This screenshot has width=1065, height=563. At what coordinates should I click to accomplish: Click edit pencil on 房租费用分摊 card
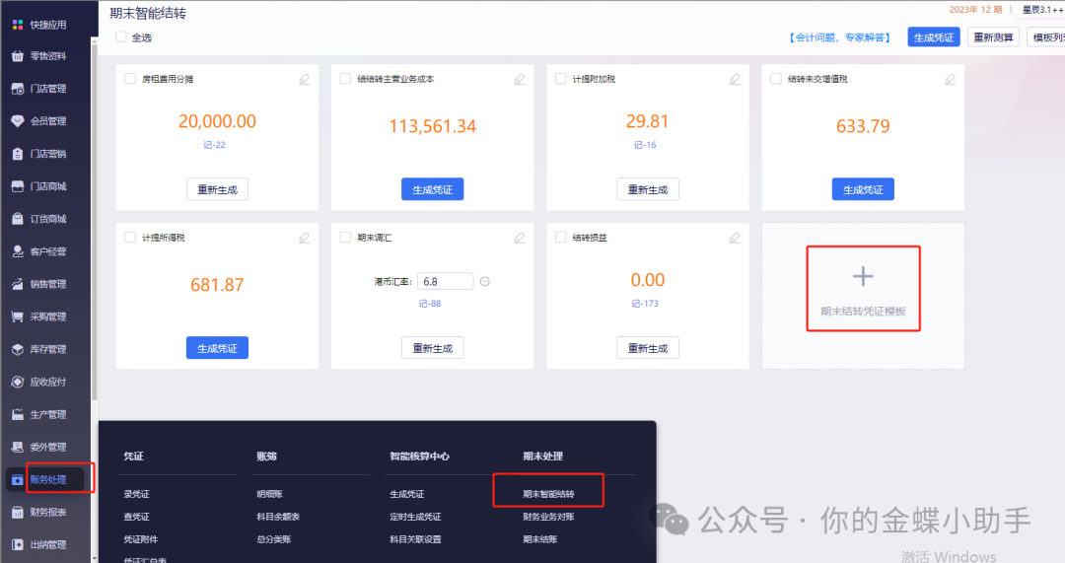[305, 79]
